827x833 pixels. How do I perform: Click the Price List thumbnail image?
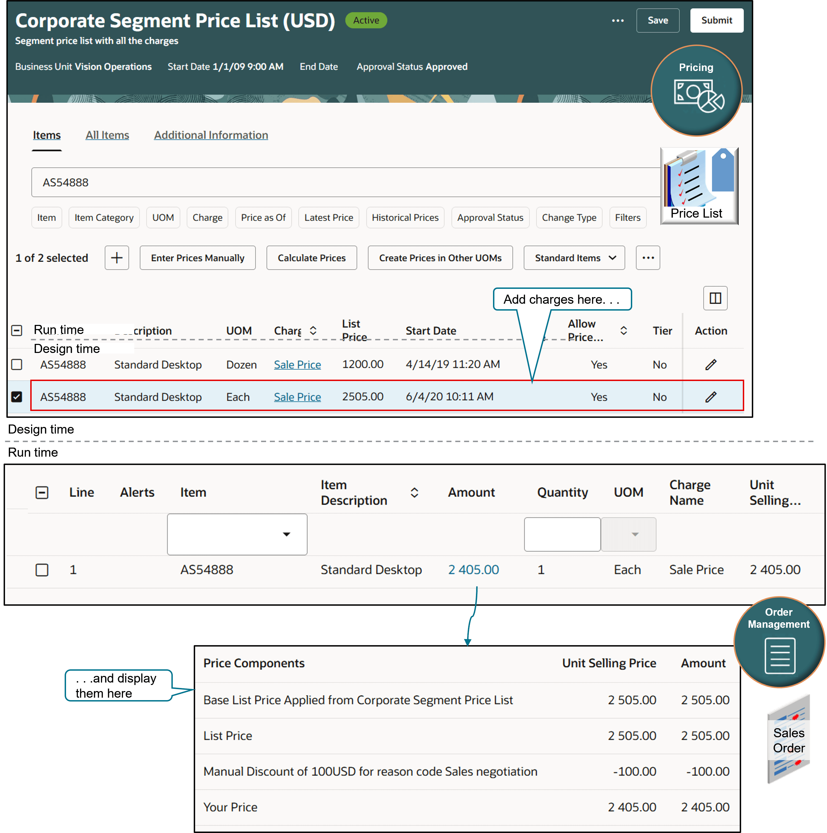pyautogui.click(x=699, y=185)
